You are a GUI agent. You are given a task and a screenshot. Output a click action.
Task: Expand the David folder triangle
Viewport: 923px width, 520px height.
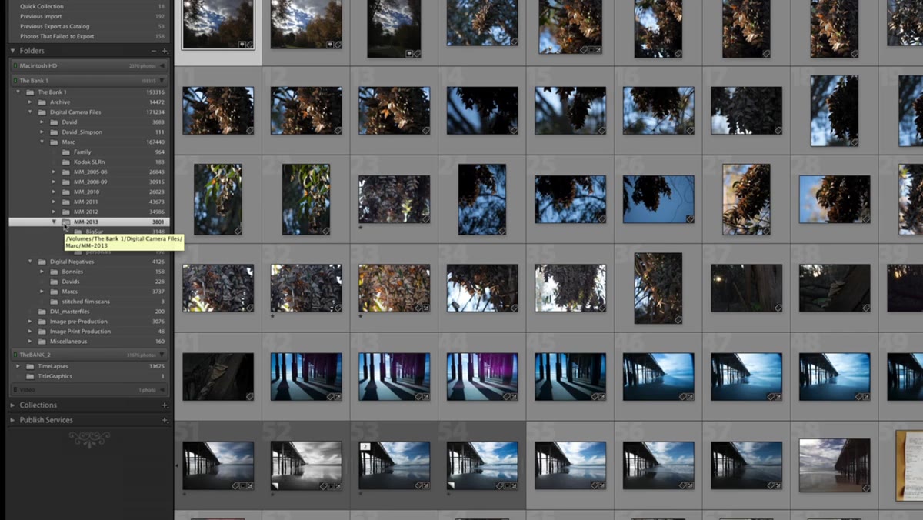pyautogui.click(x=43, y=122)
